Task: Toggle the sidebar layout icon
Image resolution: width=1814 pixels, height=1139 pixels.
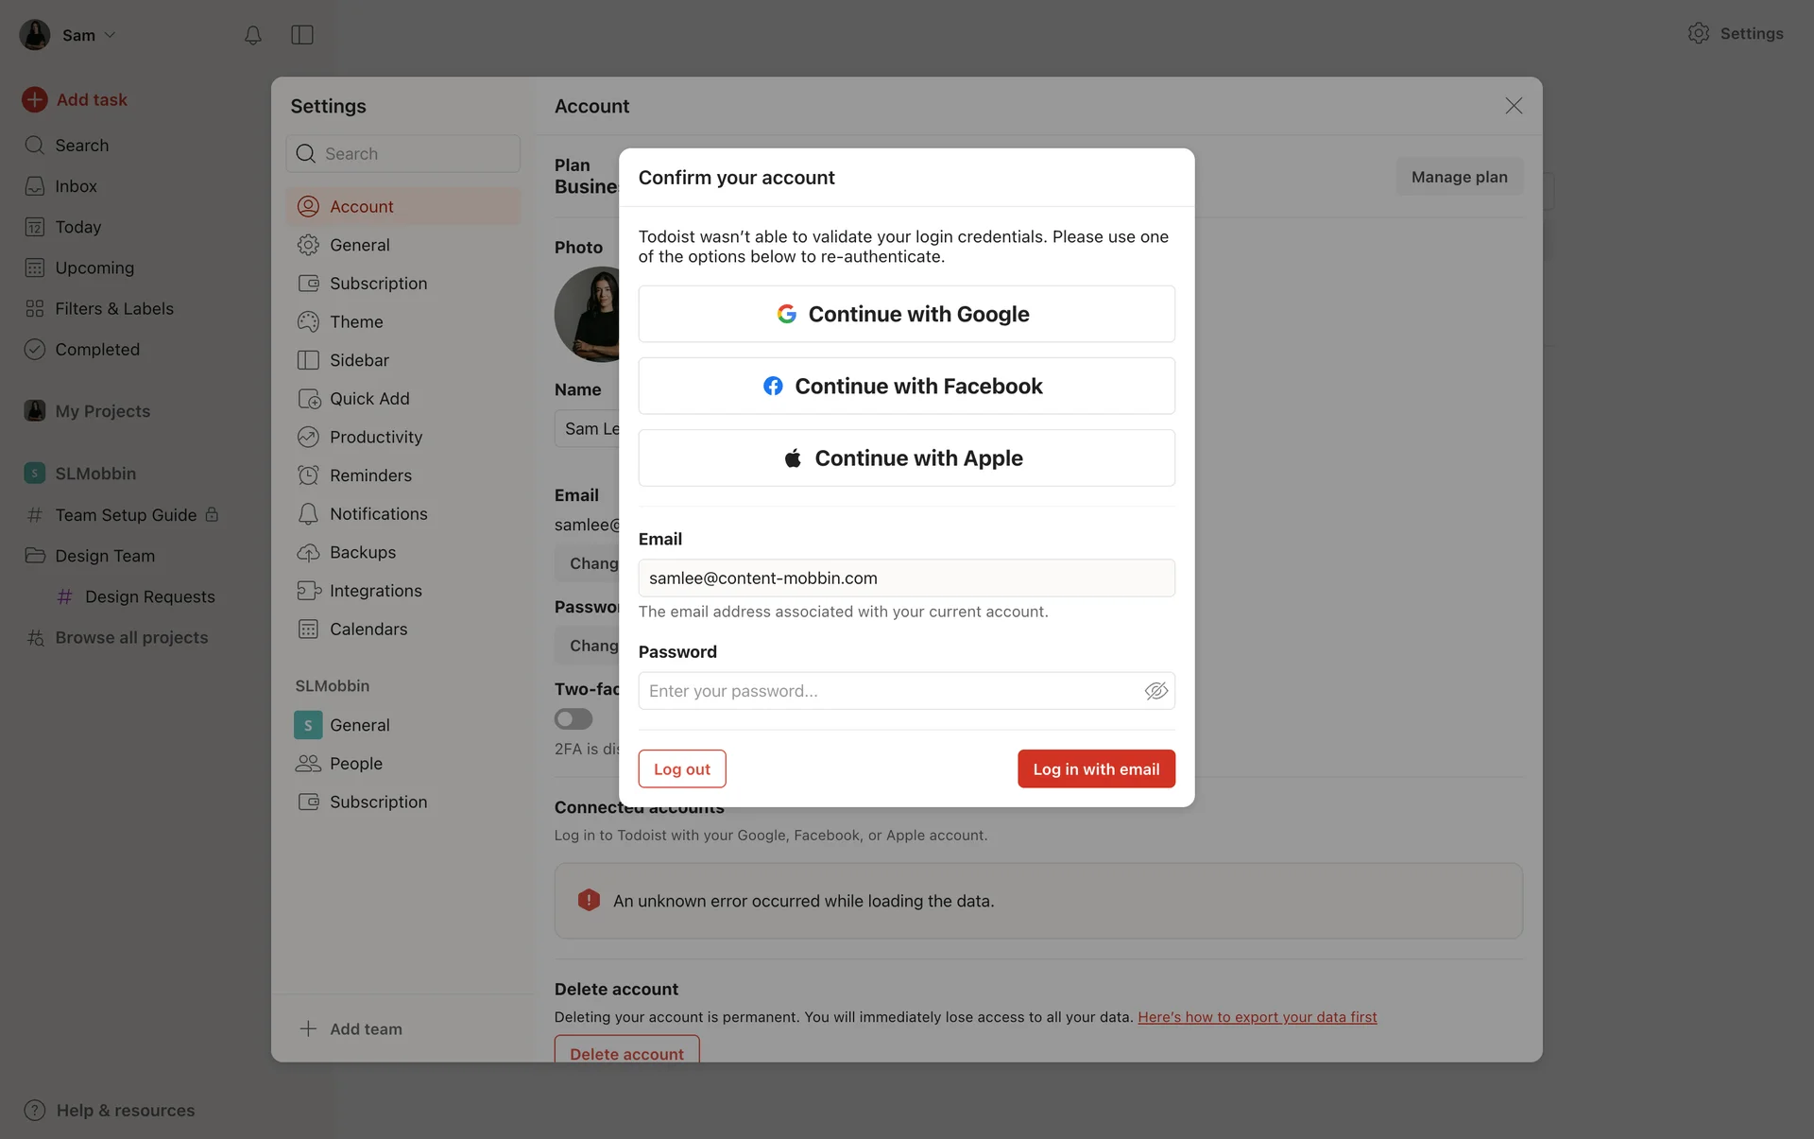Action: coord(301,35)
